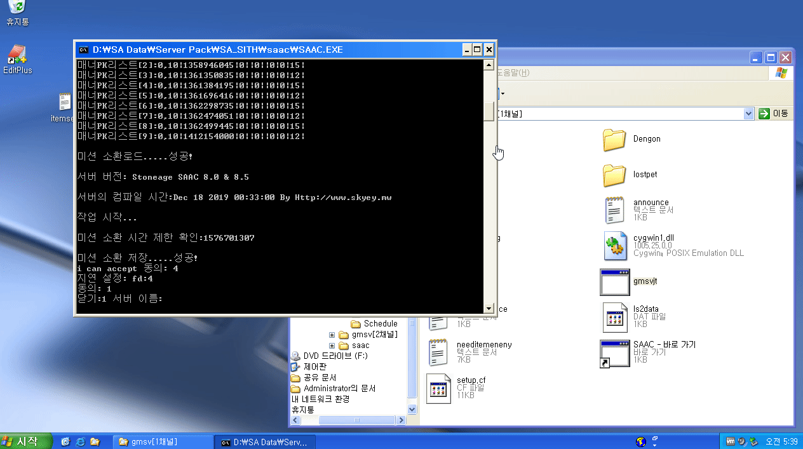Viewport: 803px width, 449px height.
Task: Select the setup.cf file icon
Action: coord(438,388)
